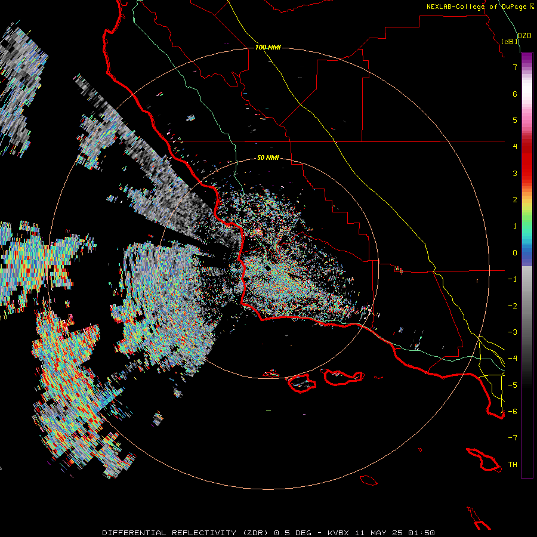
Task: Click the [dB] units label
Action: click(x=510, y=41)
